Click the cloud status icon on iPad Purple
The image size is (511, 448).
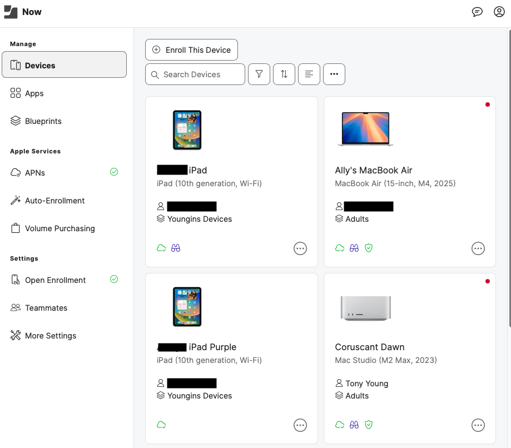(x=161, y=425)
